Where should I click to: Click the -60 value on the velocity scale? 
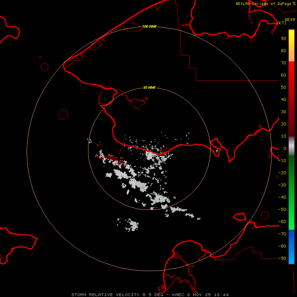click(282, 222)
